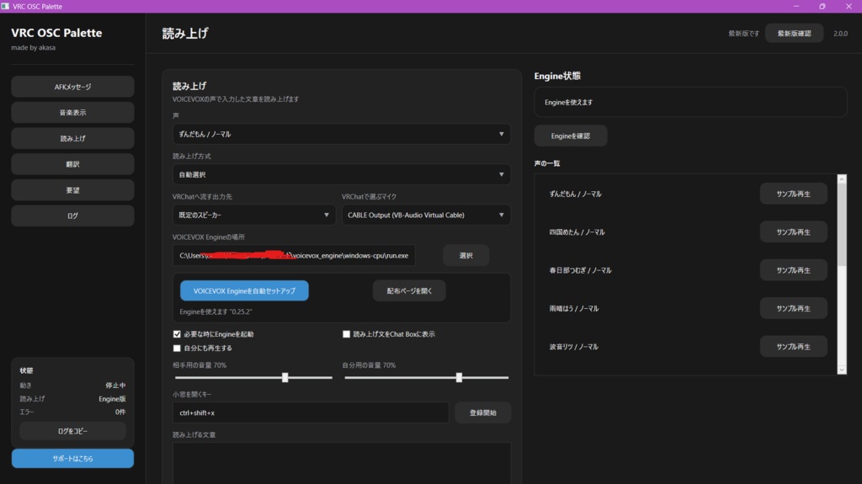
Task: Click VOICEVOX Engineを自動セットアップ button
Action: tap(244, 290)
